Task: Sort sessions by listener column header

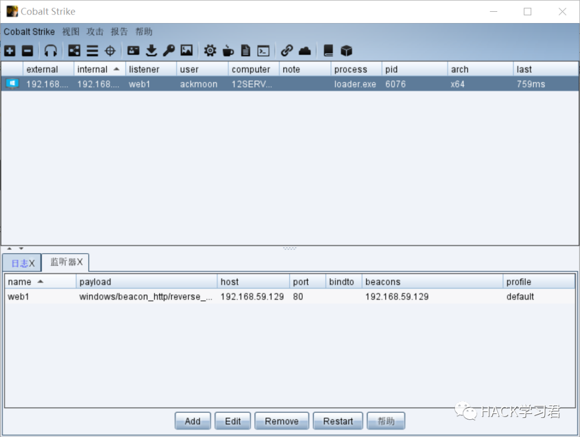Action: tap(151, 69)
